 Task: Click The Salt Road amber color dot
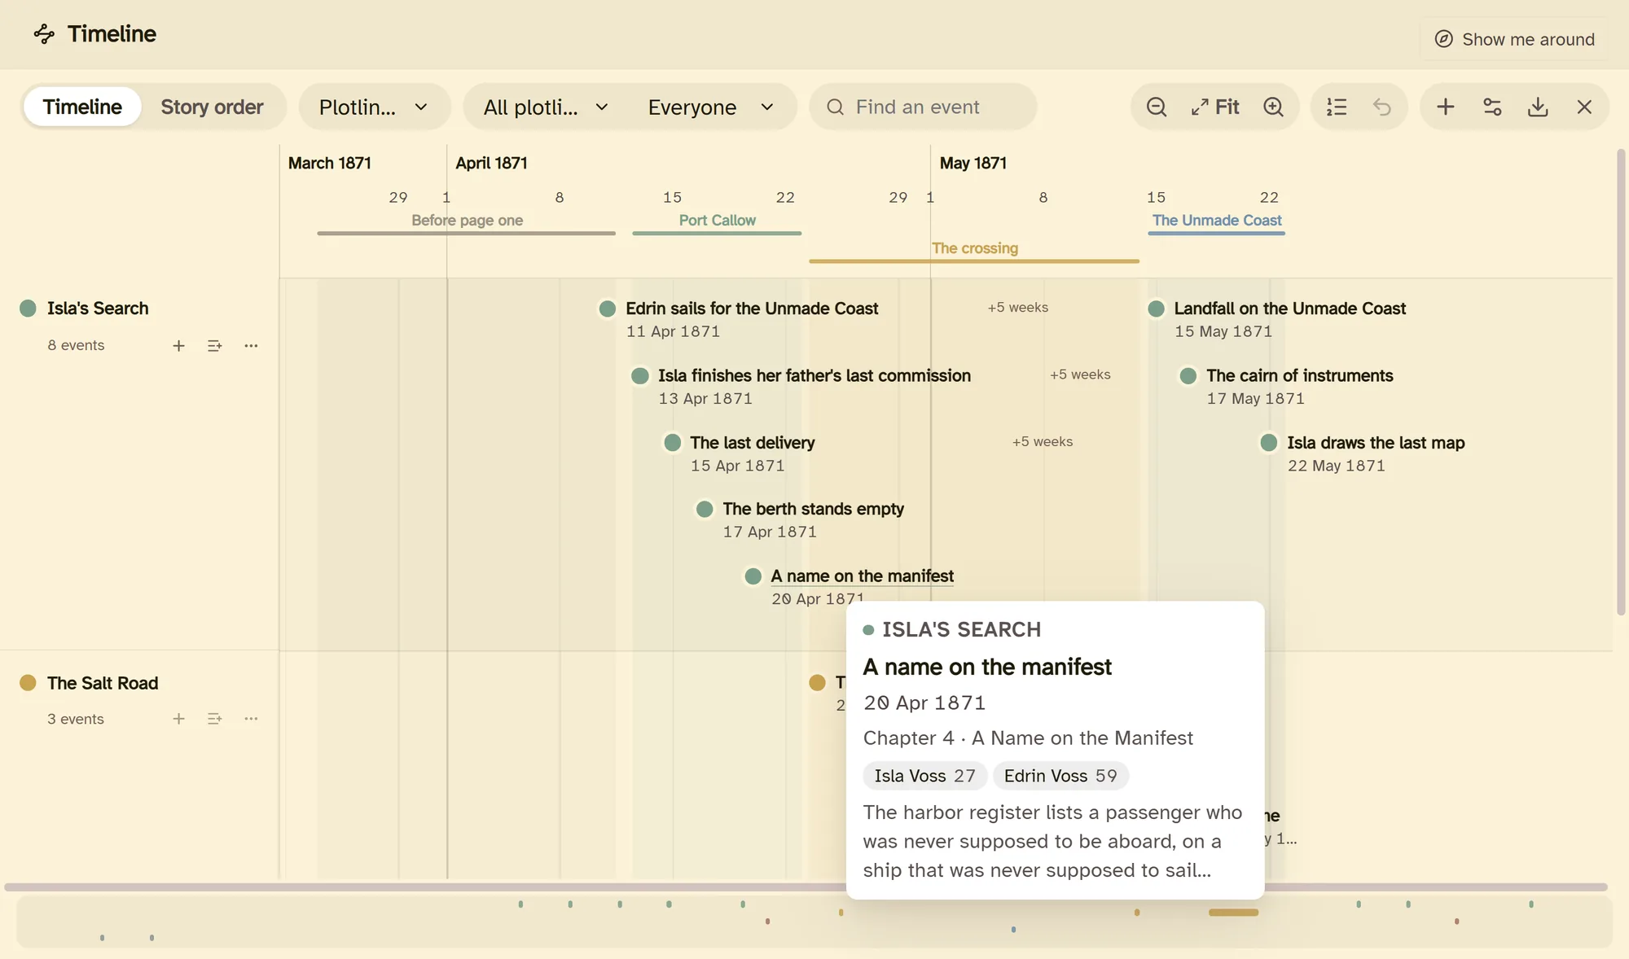pyautogui.click(x=28, y=682)
